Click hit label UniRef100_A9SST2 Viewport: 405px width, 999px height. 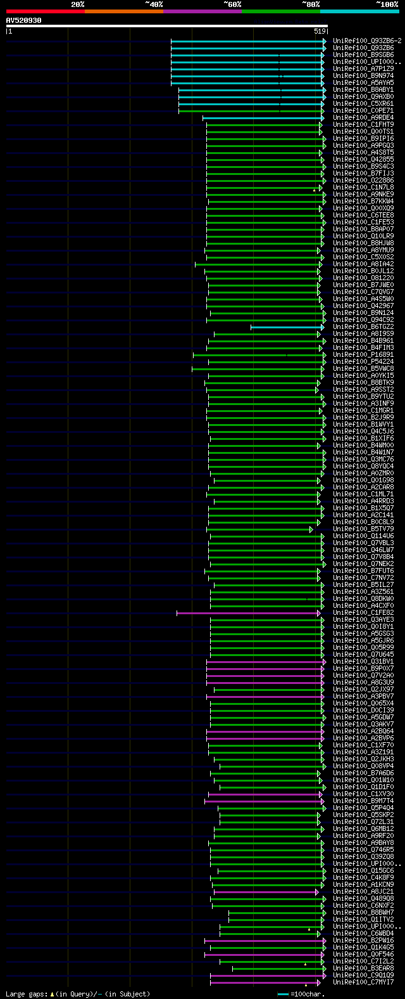pyautogui.click(x=363, y=389)
